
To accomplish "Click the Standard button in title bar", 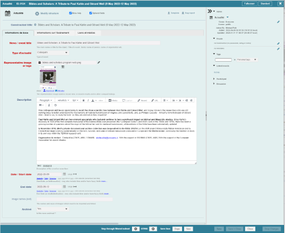I will tap(265, 4).
